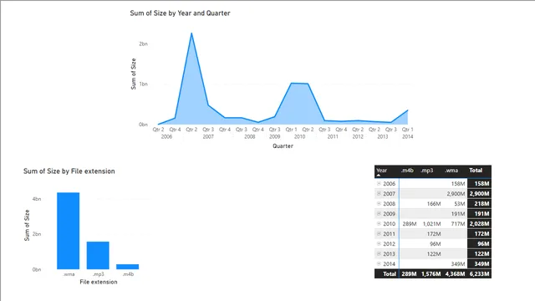Click the .mp3 column header in matrix
Viewport: 535px width, 301px height.
click(426, 171)
